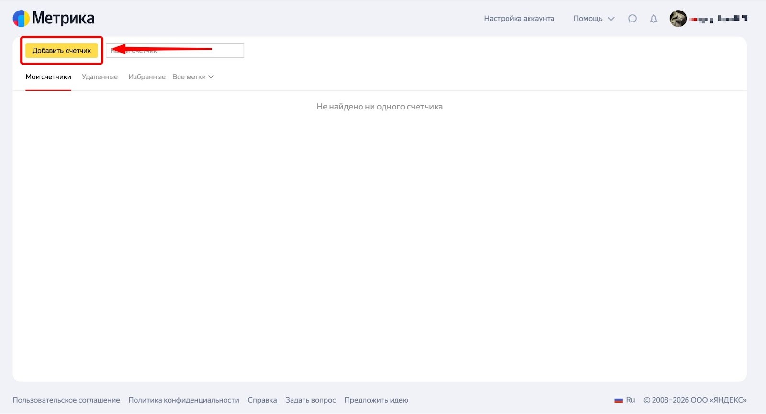Screen dimensions: 766x414
Task: Switch to the Мои счетчики tab
Action: point(48,77)
